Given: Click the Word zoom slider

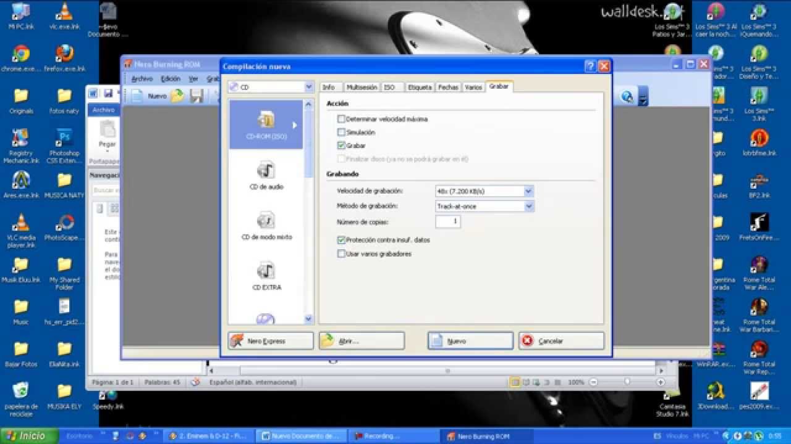Looking at the screenshot, I should pyautogui.click(x=627, y=382).
